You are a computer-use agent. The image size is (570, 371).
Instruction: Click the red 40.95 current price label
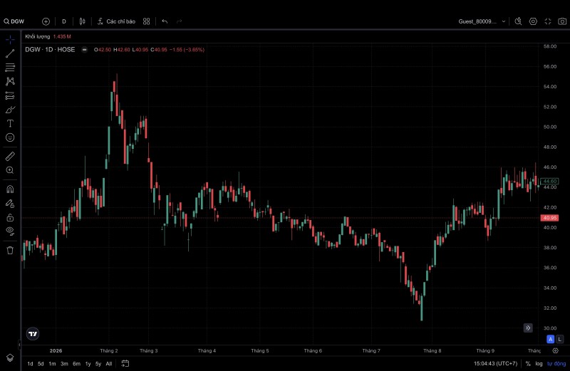(549, 218)
